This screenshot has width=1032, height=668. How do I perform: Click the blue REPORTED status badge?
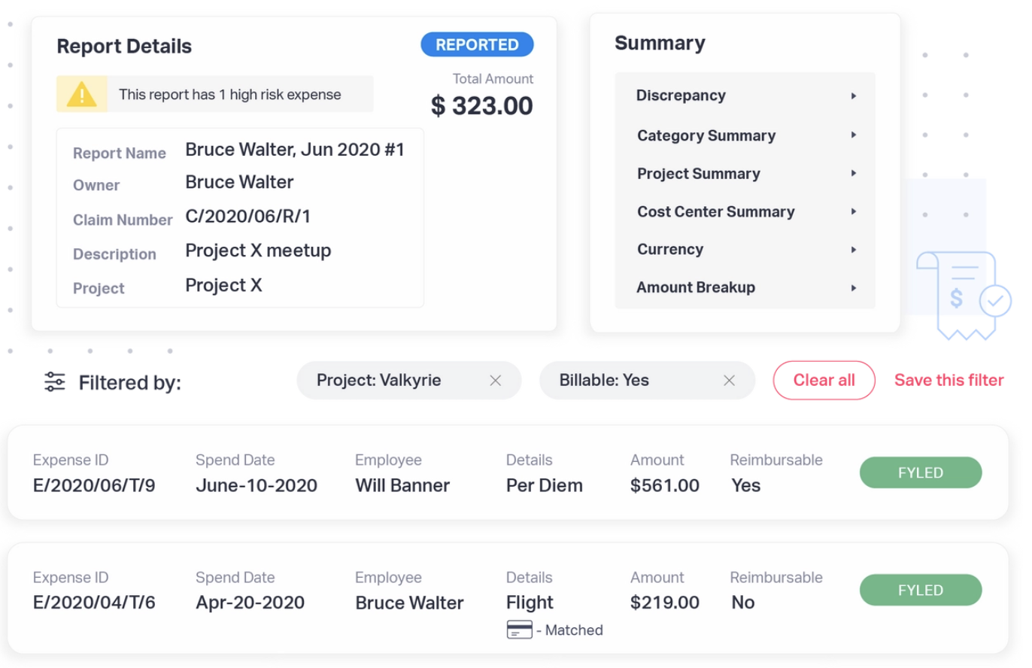[x=477, y=45]
